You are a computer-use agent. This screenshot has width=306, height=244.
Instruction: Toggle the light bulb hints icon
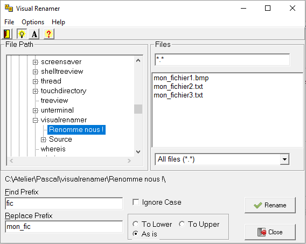22,34
